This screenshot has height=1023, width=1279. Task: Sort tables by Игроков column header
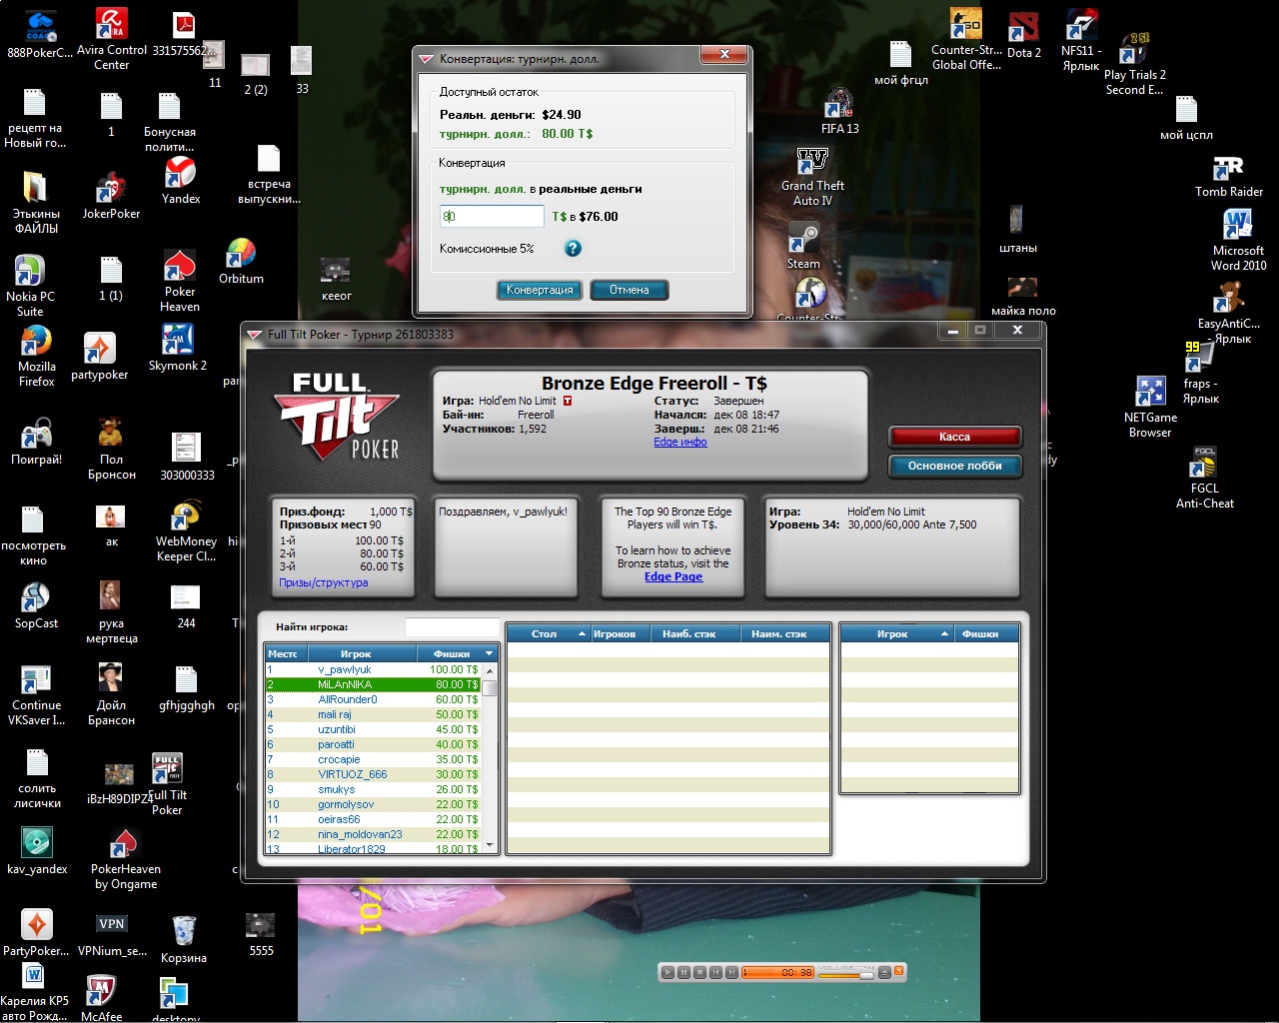620,633
